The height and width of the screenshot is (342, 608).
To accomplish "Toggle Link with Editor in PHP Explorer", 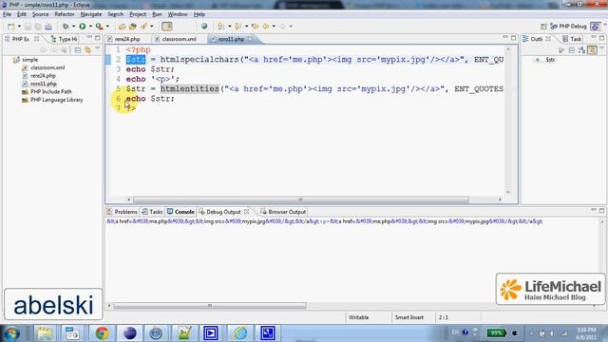I will point(87,50).
